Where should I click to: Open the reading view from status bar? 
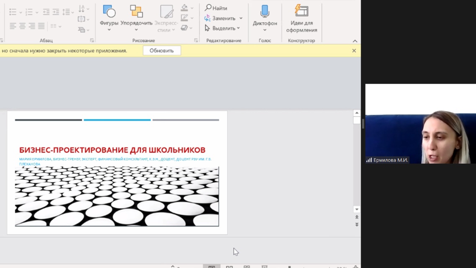click(x=247, y=266)
